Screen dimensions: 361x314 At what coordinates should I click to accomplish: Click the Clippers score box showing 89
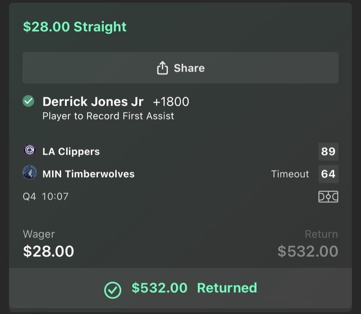coord(328,152)
